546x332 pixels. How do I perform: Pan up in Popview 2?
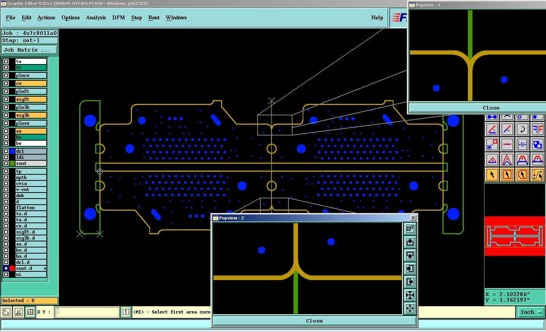[410, 242]
